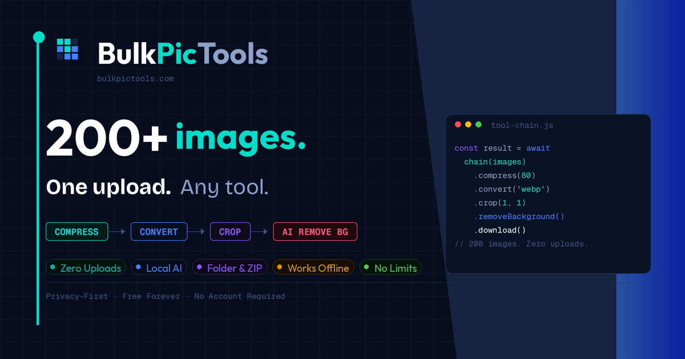The height and width of the screenshot is (359, 685).
Task: Click the '.download()' code line
Action: [499, 230]
